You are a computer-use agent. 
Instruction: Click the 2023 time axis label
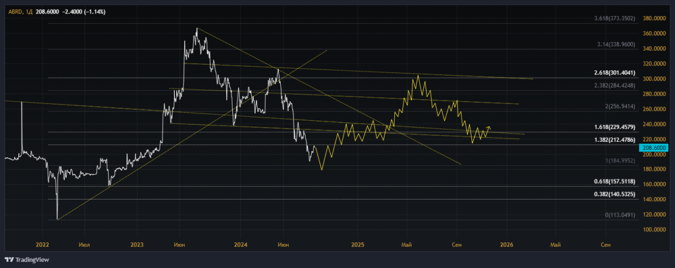point(136,245)
